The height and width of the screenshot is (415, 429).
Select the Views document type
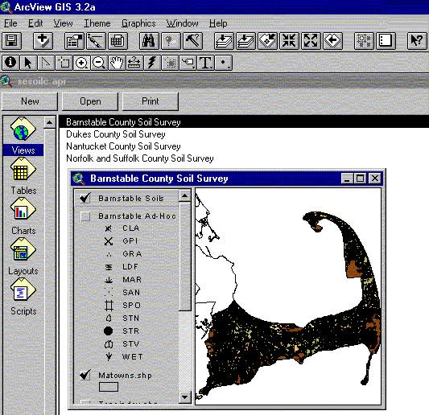[23, 136]
